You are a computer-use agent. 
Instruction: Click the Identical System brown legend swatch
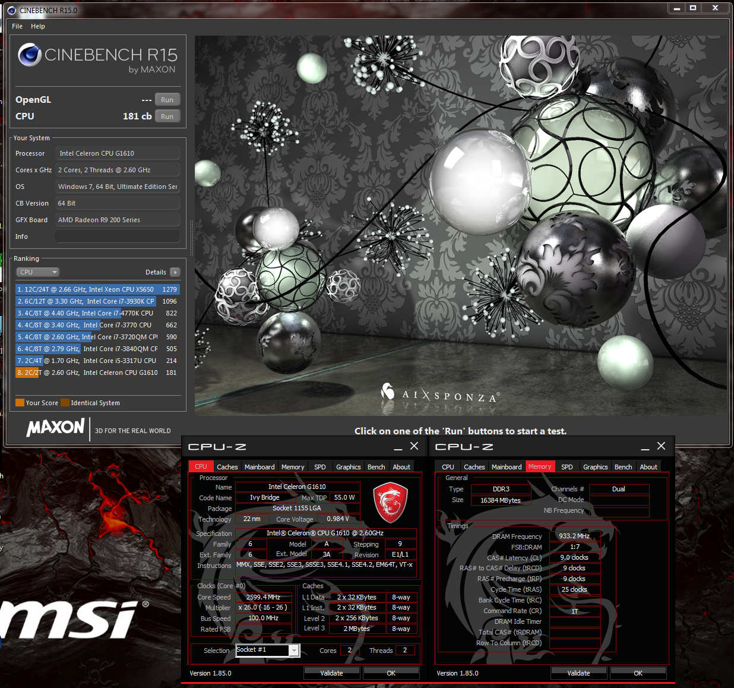[65, 403]
